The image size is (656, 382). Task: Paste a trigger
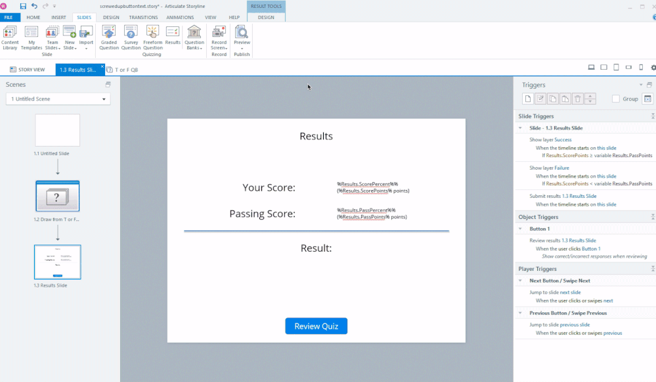coord(565,99)
